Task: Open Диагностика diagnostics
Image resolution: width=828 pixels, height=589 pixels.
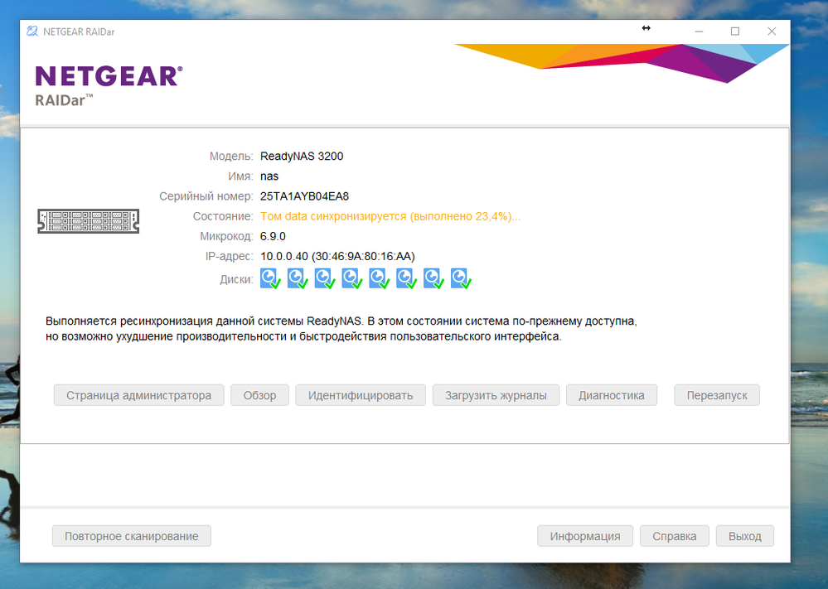Action: pyautogui.click(x=612, y=395)
